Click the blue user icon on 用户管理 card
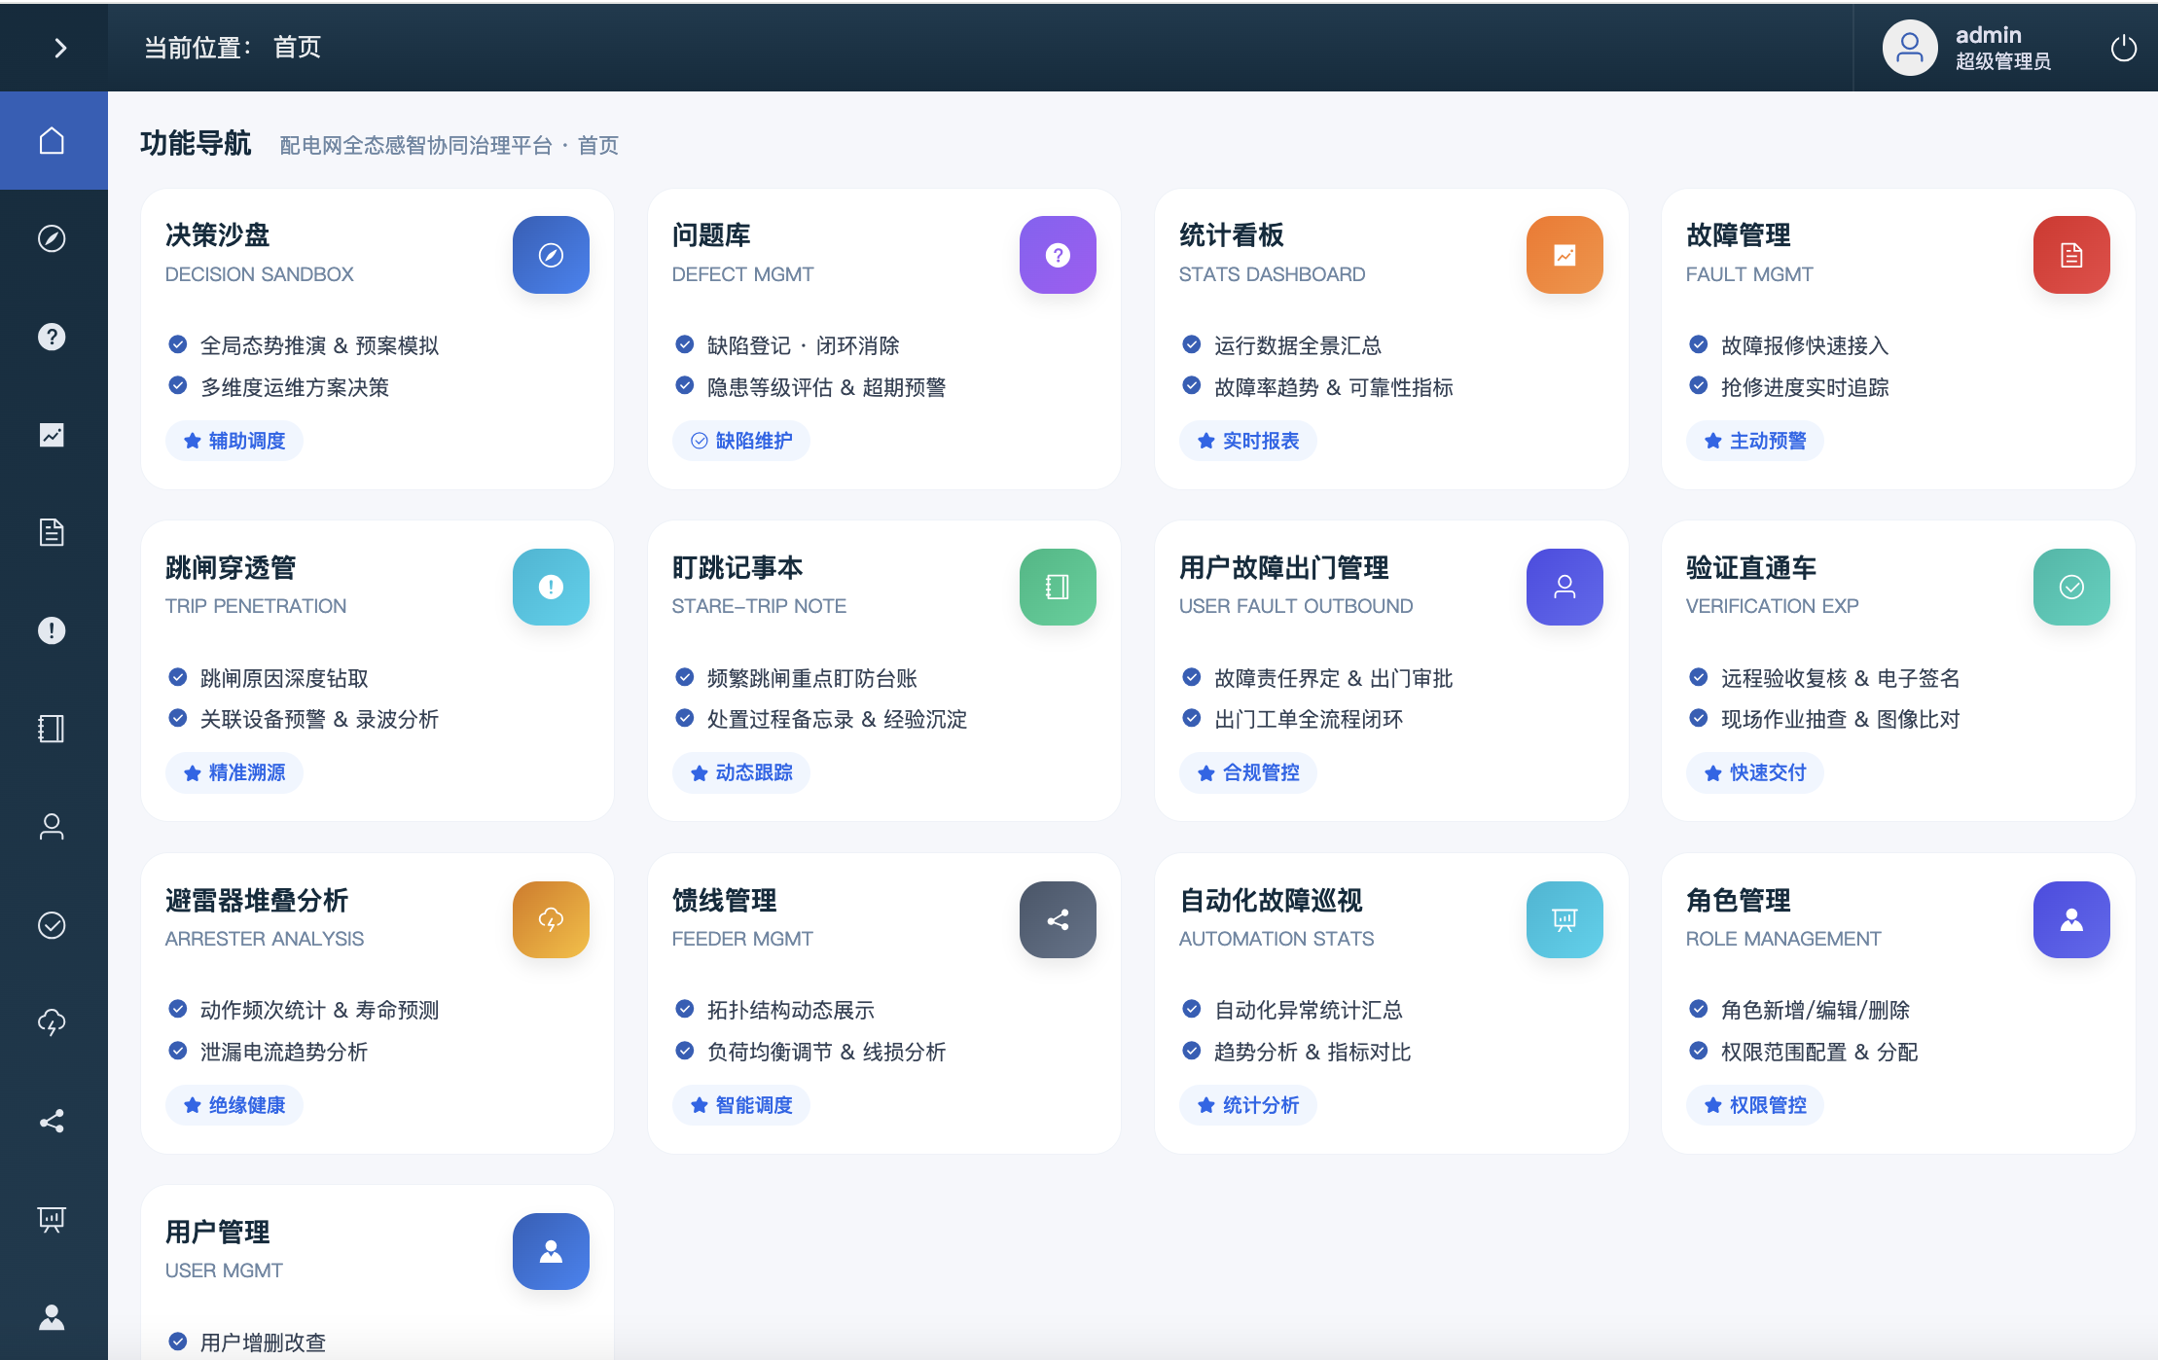The image size is (2158, 1360). pyautogui.click(x=551, y=1251)
